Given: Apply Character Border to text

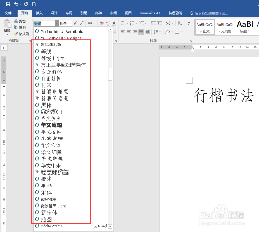Looking at the screenshot, I should (x=114, y=23).
